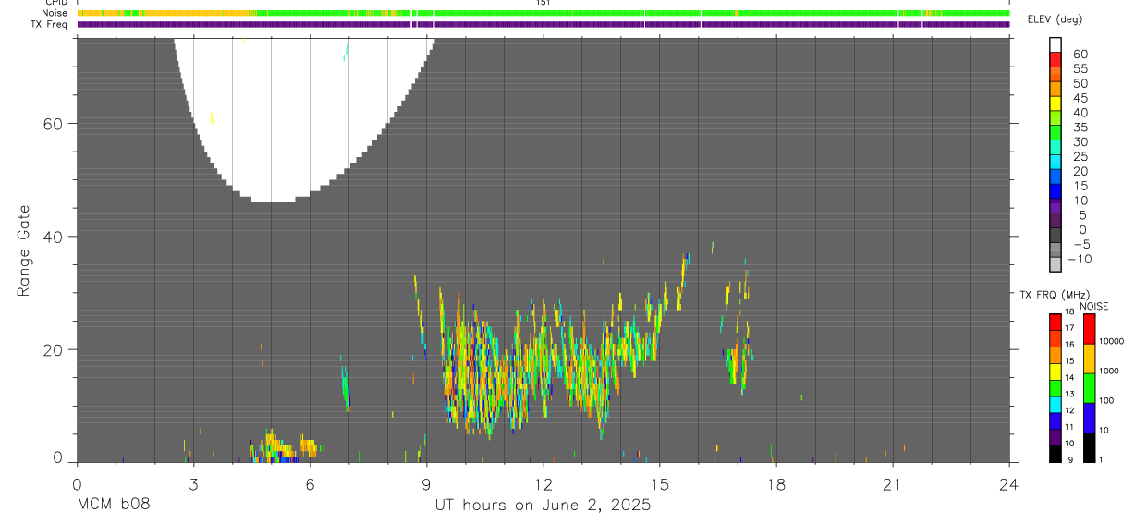Select the 12 tick on the time axis
Image resolution: width=1135 pixels, height=524 pixels.
pyautogui.click(x=543, y=484)
